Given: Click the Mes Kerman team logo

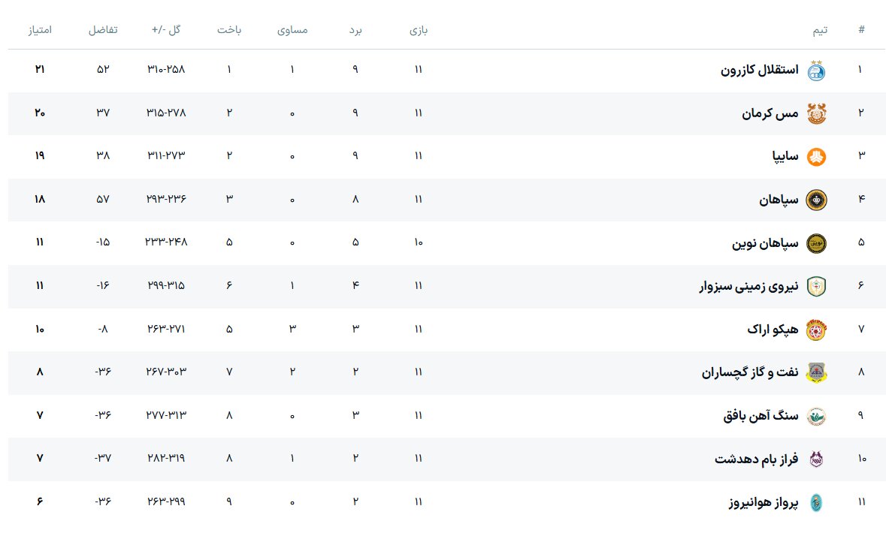Looking at the screenshot, I should pyautogui.click(x=816, y=113).
